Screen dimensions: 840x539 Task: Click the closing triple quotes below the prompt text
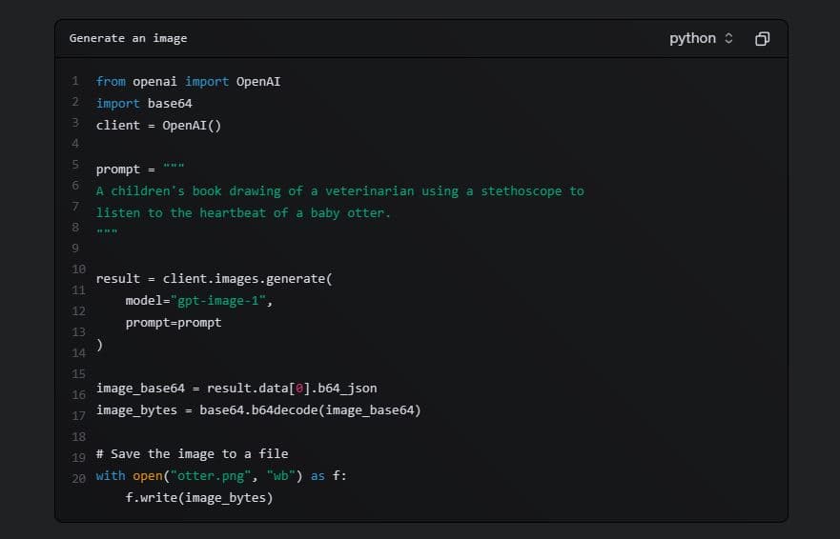click(107, 233)
